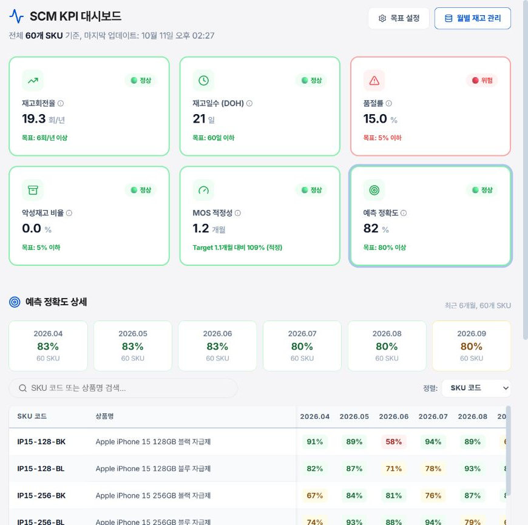Click info icon next to 재고일수 (DOH)
Screen dimensions: 528x525
(249, 103)
